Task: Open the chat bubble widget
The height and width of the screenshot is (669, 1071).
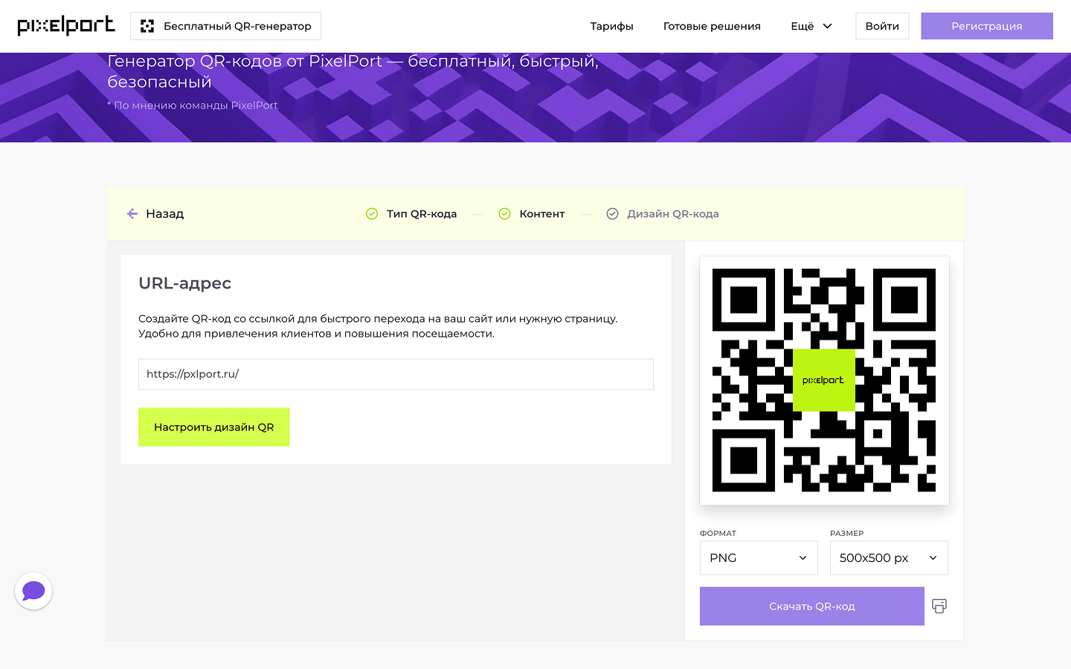Action: click(33, 591)
